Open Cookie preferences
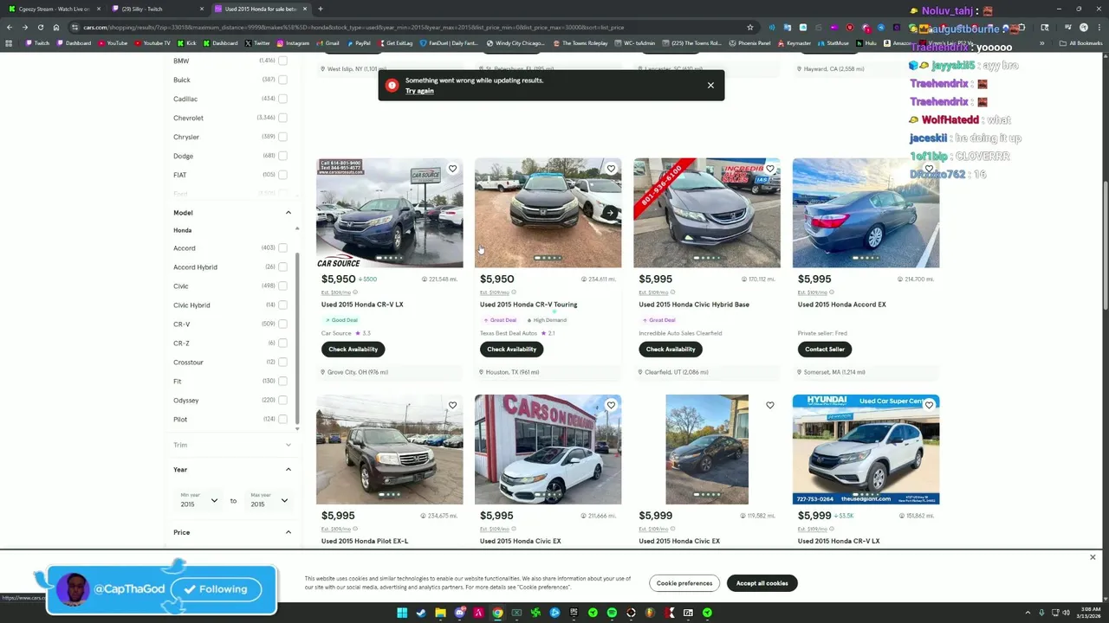Image resolution: width=1109 pixels, height=623 pixels. click(x=684, y=583)
